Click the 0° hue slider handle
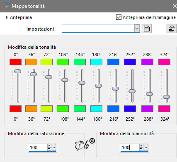The width and height of the screenshot is (177, 162). tap(18, 71)
